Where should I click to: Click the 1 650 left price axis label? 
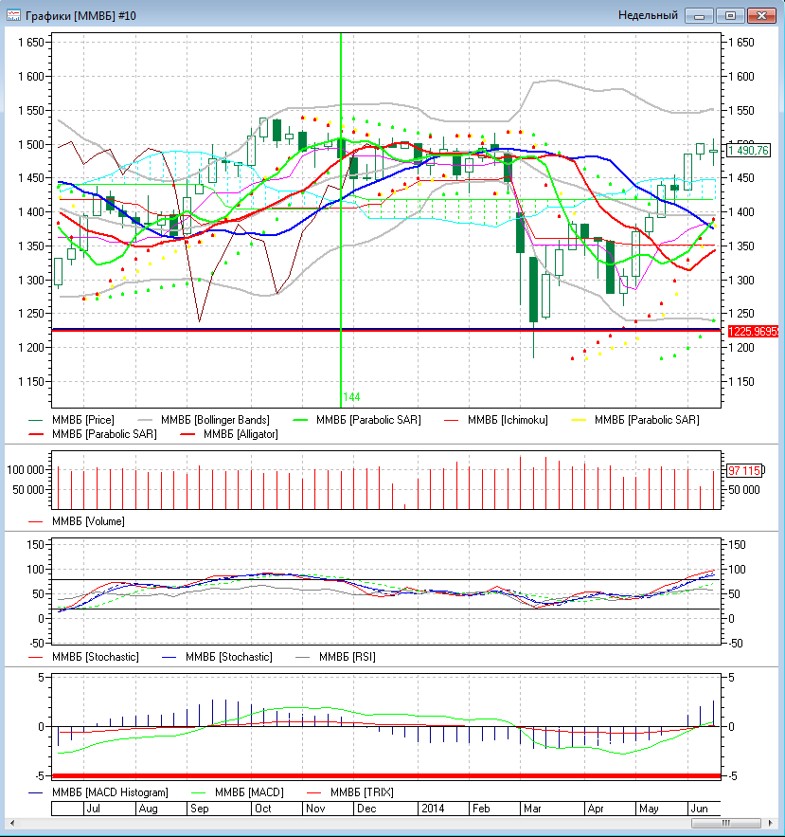click(x=31, y=42)
